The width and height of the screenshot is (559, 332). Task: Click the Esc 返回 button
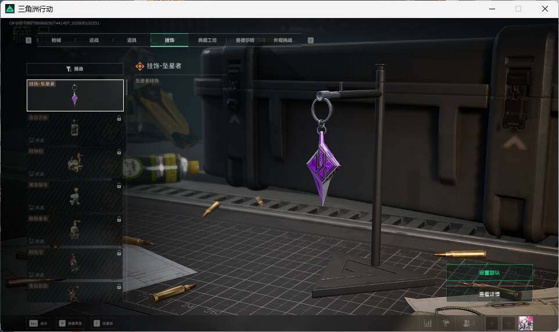38,323
